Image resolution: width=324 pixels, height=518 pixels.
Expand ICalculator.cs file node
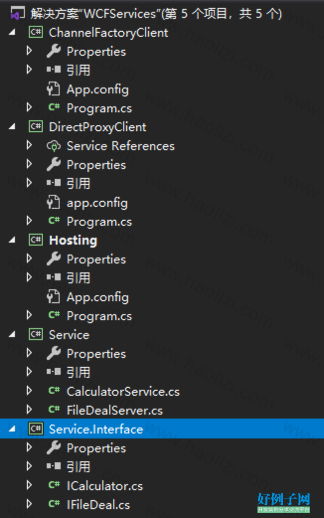[x=29, y=485]
